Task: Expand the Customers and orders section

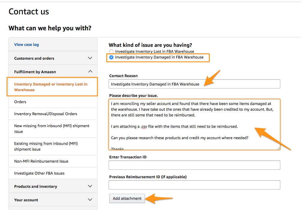Action: pos(90,58)
